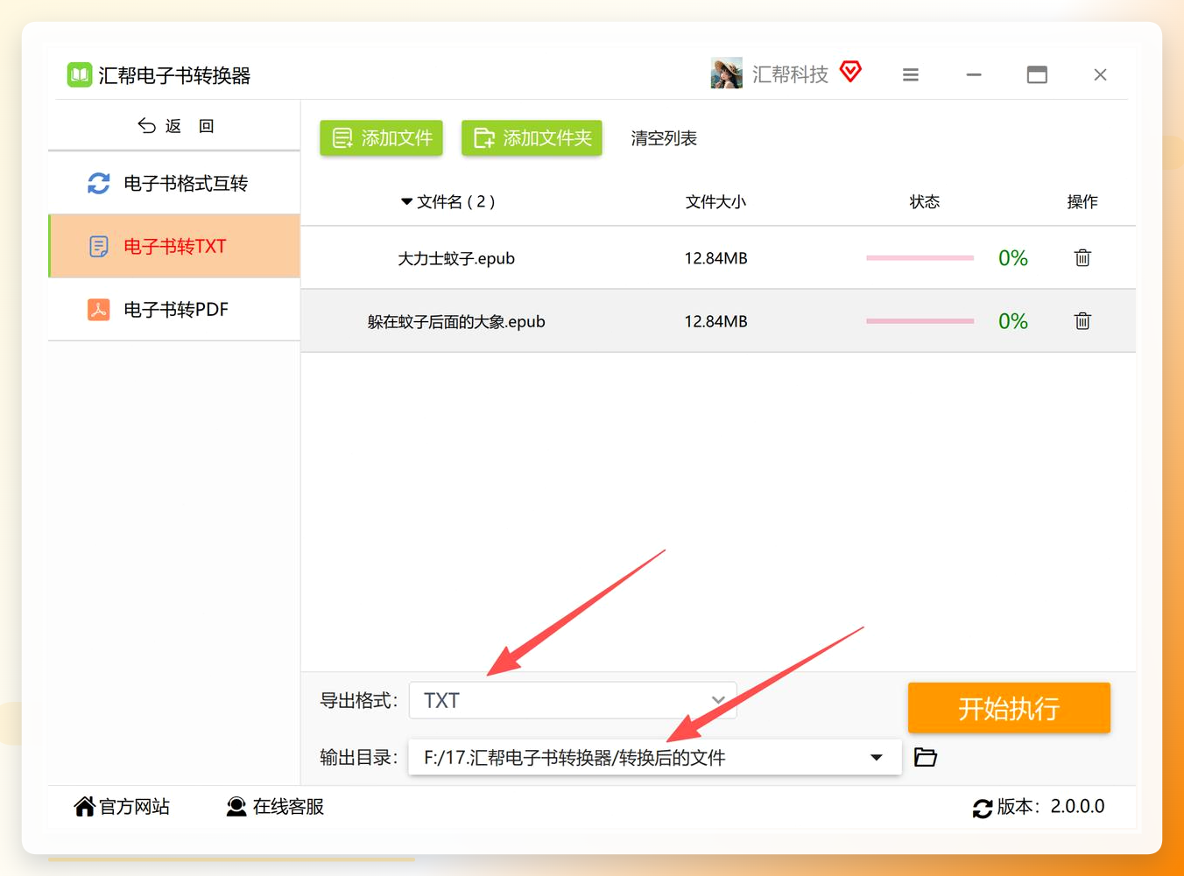The height and width of the screenshot is (876, 1184).
Task: Click the progress bar for 躲在蚊子后面的大象.epub
Action: point(920,321)
